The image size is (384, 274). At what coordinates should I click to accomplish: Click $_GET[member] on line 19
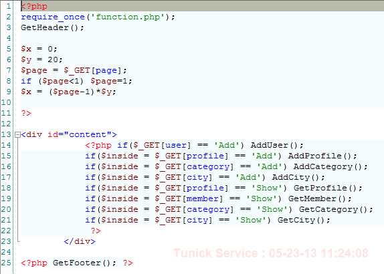click(x=189, y=199)
